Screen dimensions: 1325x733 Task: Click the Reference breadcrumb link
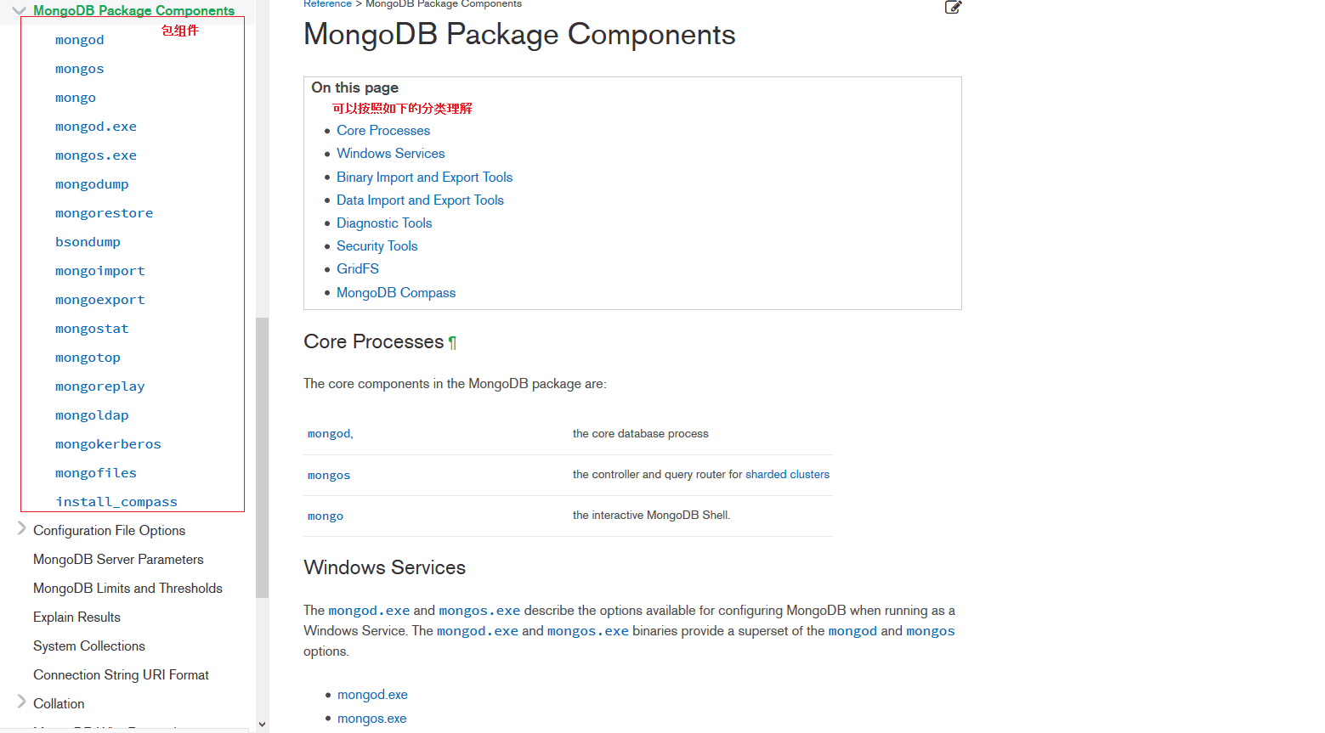click(327, 4)
